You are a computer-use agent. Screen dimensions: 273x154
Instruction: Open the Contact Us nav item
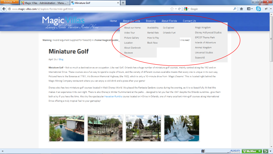[189, 21]
